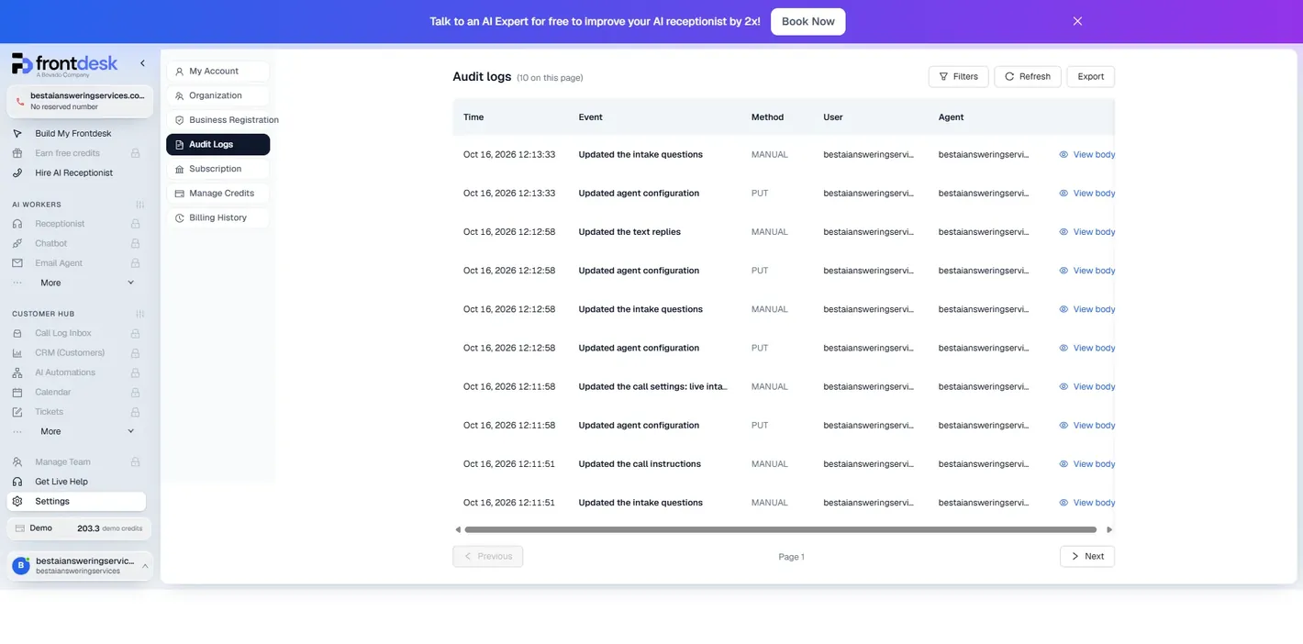
Task: View body of 12:11:51 intake questions row
Action: click(1087, 503)
